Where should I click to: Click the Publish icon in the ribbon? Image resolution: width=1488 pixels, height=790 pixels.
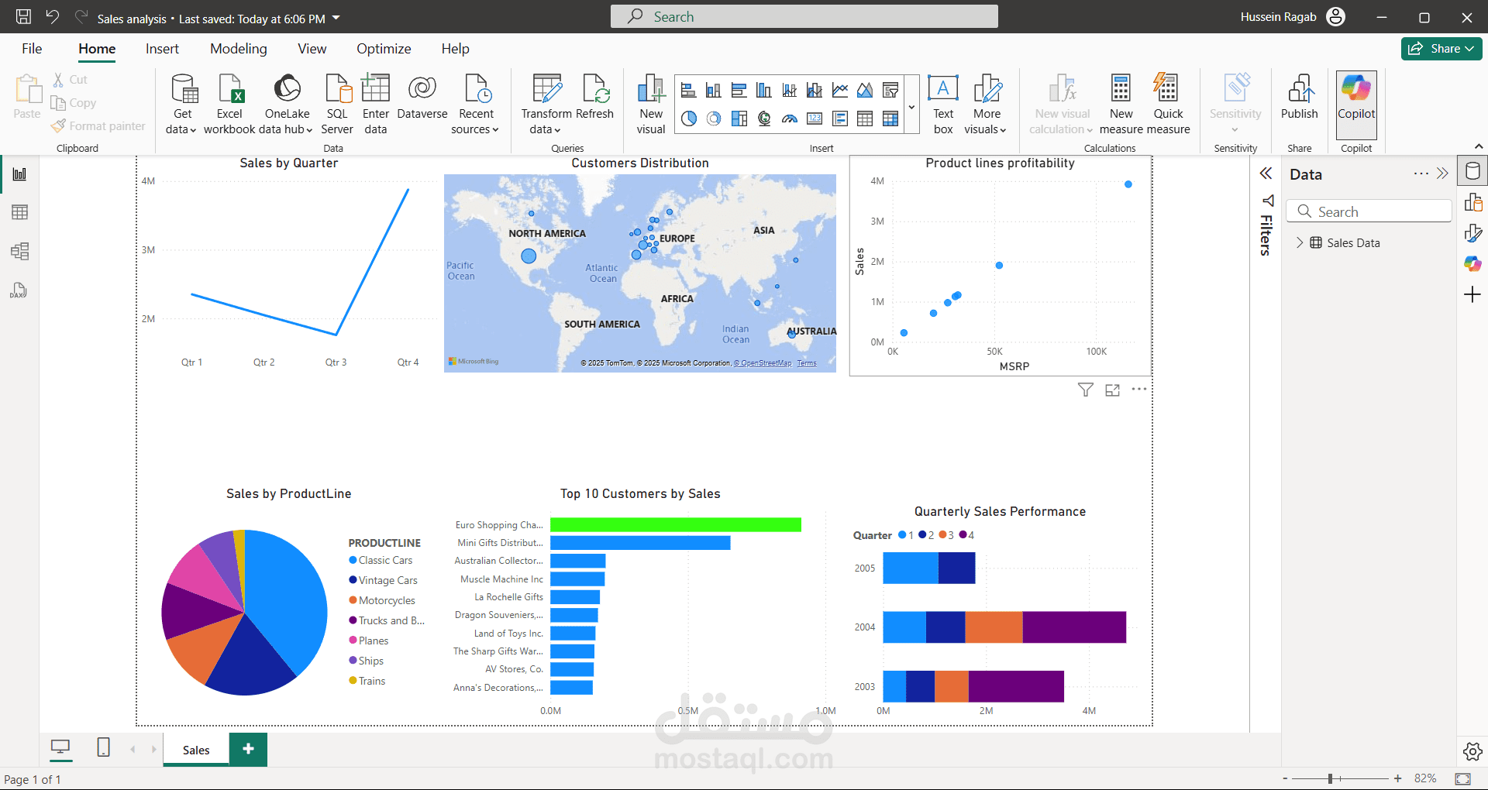pos(1300,98)
